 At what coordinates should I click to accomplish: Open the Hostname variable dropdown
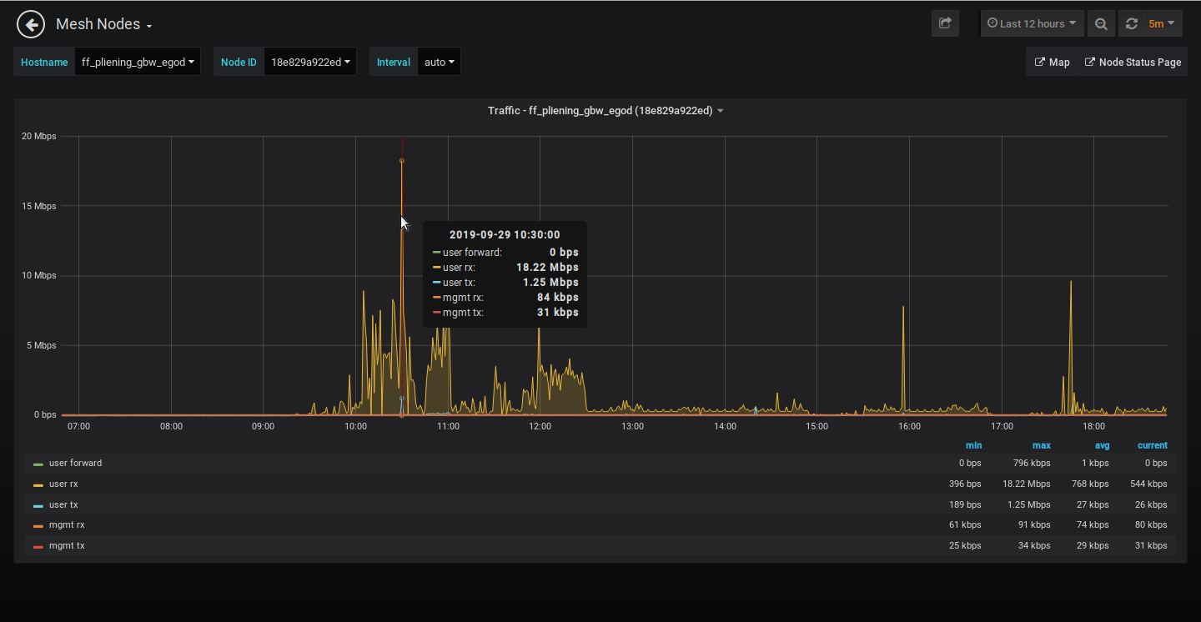138,62
